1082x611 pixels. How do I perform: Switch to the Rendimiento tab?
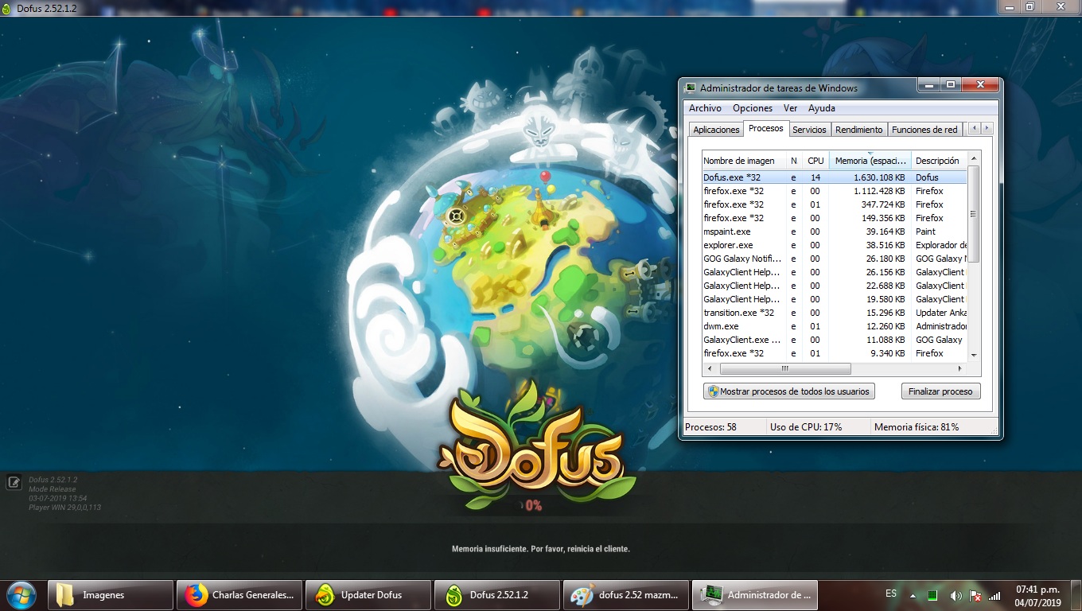[x=859, y=130]
